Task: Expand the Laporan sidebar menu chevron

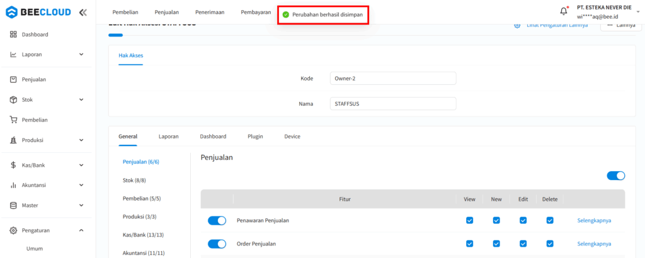Action: (81, 55)
